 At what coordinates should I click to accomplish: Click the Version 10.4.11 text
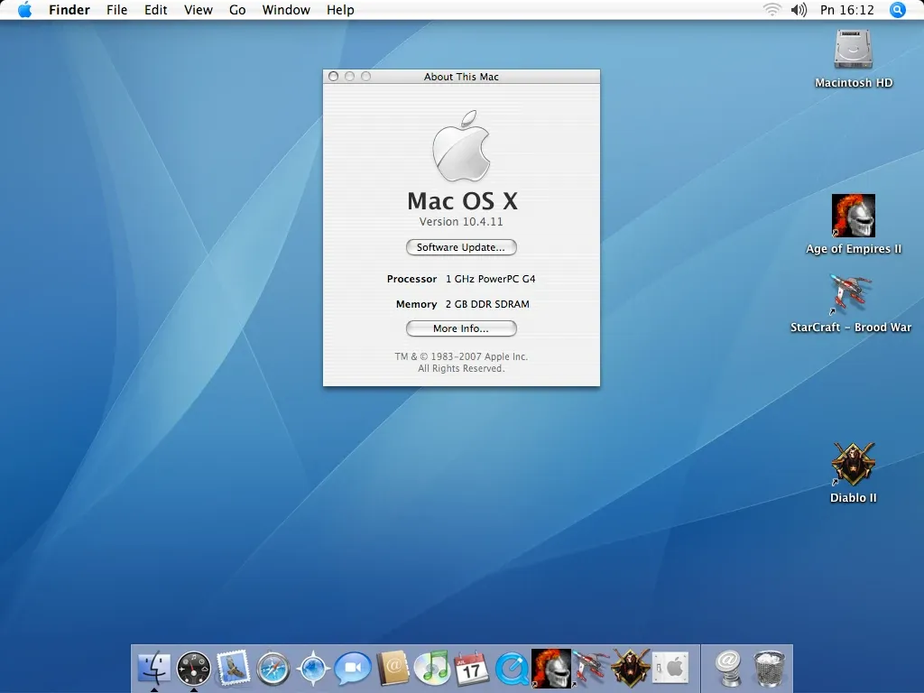pos(461,222)
